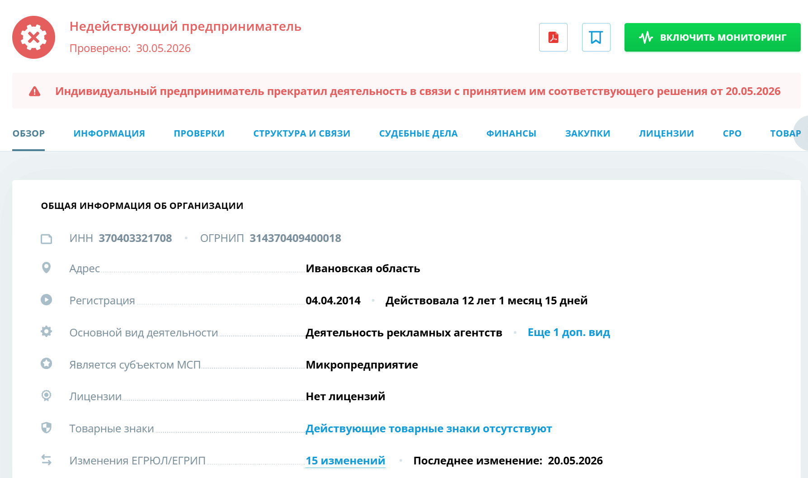
Task: Bookmark this entrepreneur
Action: click(x=596, y=37)
